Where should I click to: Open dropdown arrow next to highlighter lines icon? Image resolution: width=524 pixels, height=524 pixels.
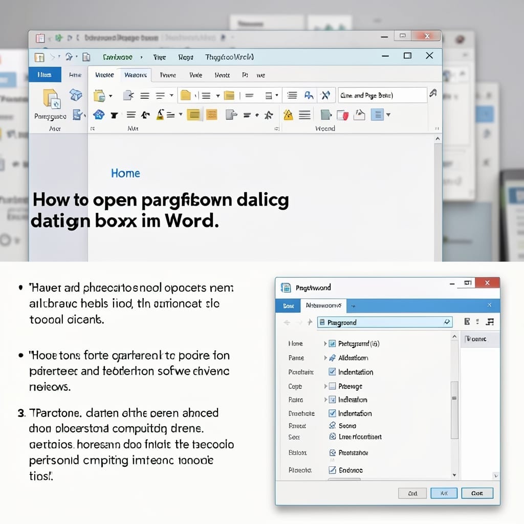(x=181, y=114)
